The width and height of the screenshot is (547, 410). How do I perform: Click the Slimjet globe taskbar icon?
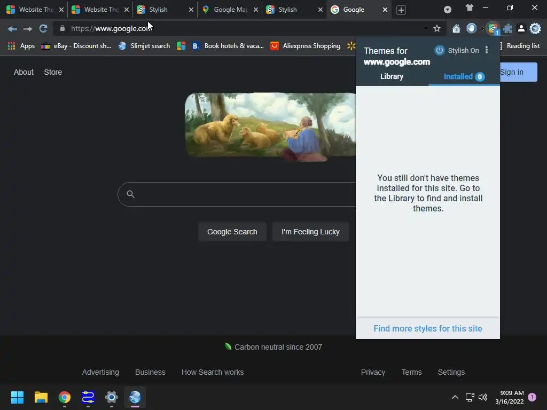tap(135, 397)
